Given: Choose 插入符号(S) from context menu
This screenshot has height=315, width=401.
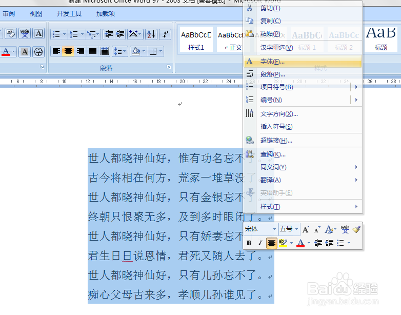Looking at the screenshot, I should tap(303, 126).
